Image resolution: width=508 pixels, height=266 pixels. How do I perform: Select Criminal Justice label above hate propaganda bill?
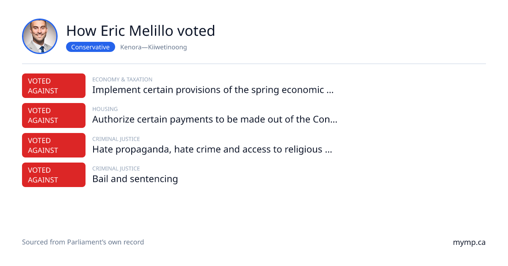click(116, 139)
